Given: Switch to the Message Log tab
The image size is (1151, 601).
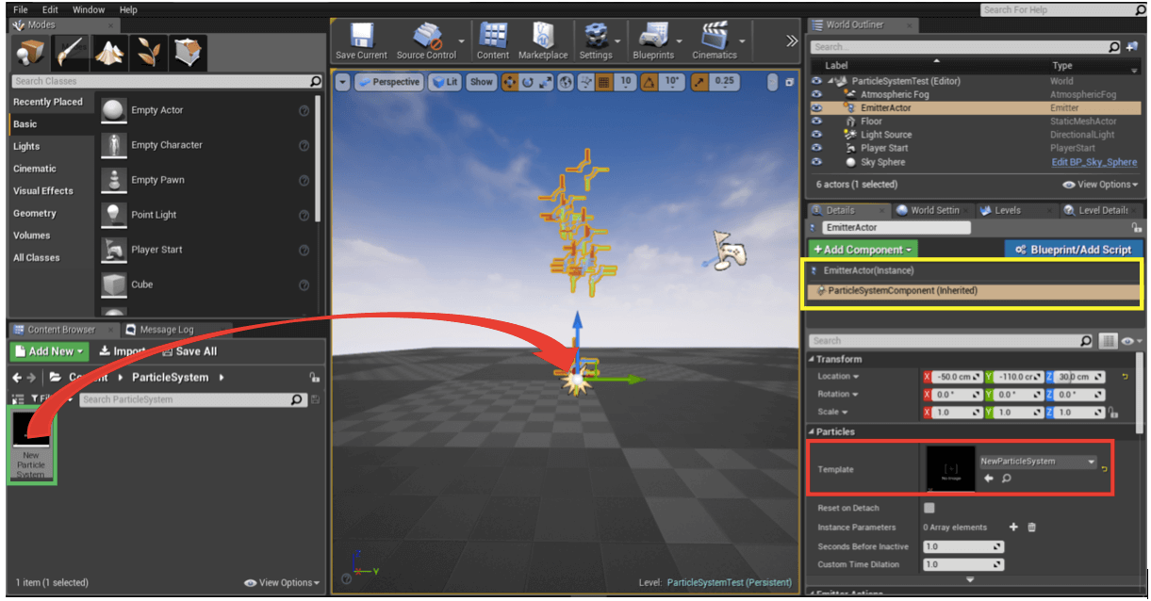Looking at the screenshot, I should pyautogui.click(x=166, y=330).
